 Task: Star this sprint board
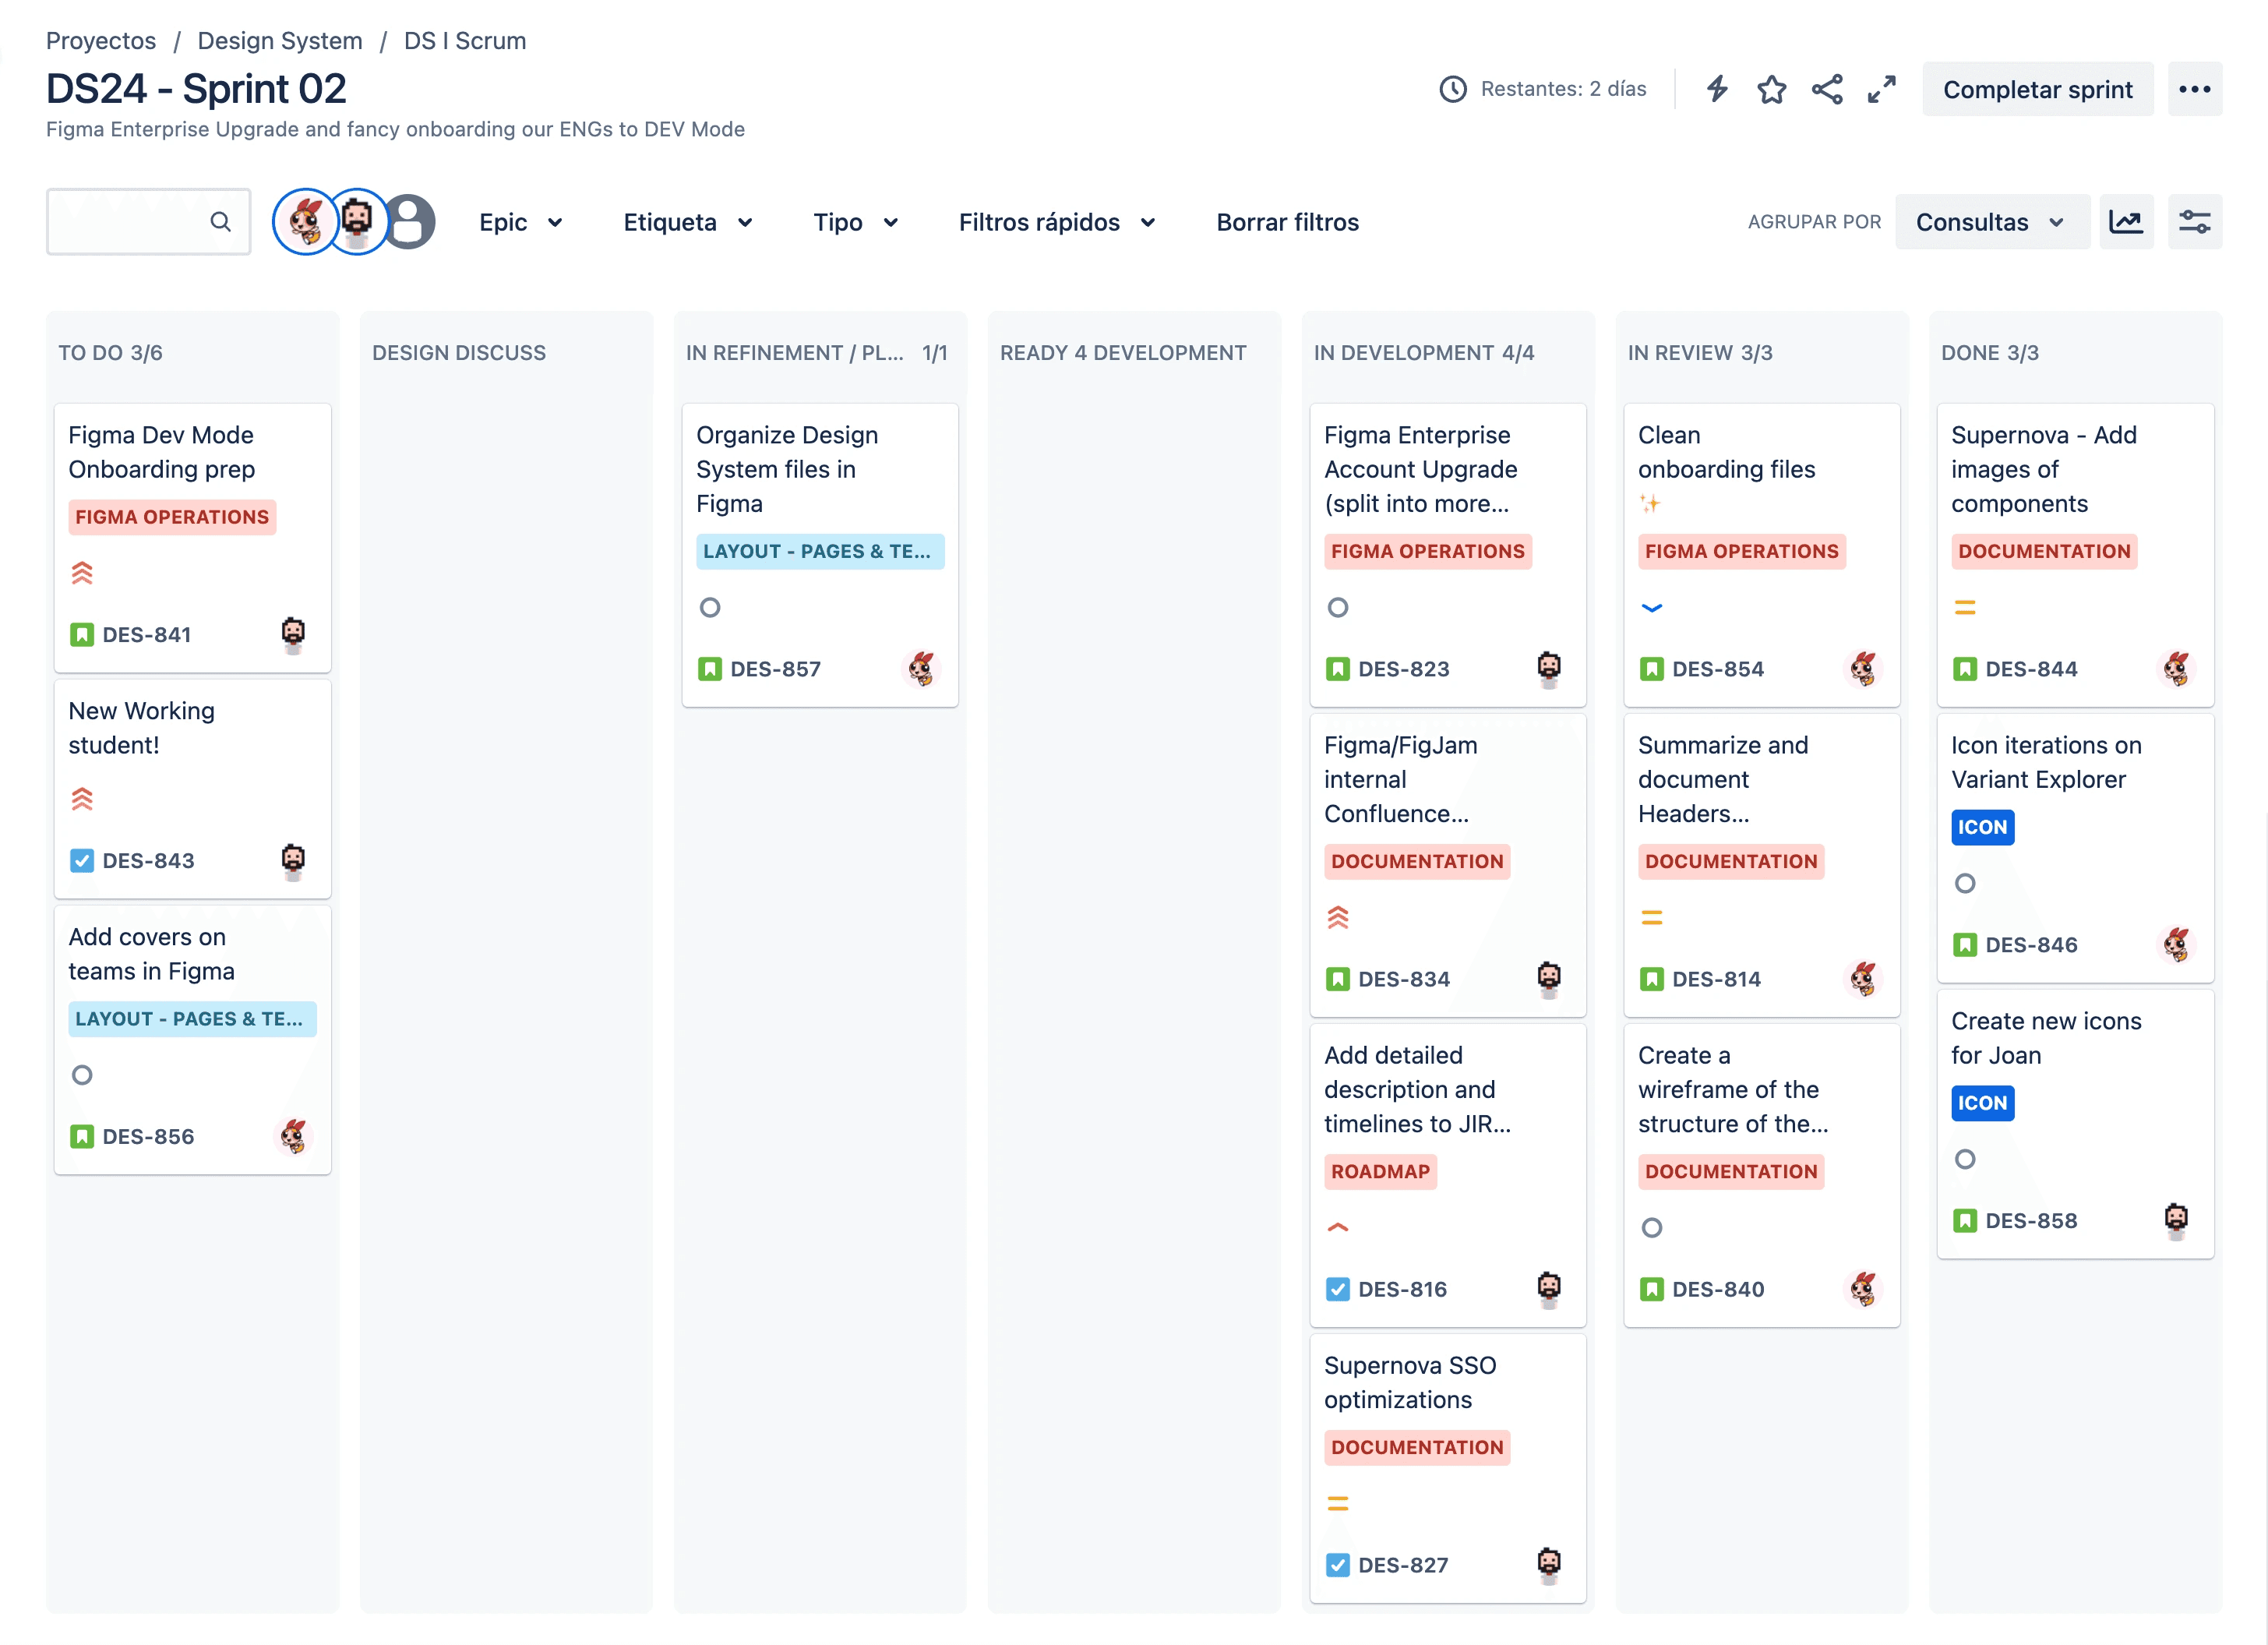1771,89
